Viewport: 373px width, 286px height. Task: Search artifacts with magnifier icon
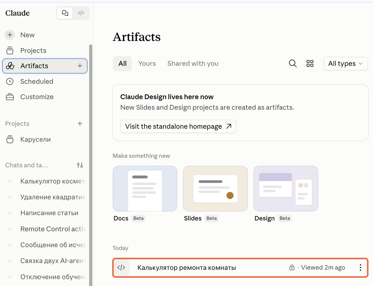(x=293, y=63)
